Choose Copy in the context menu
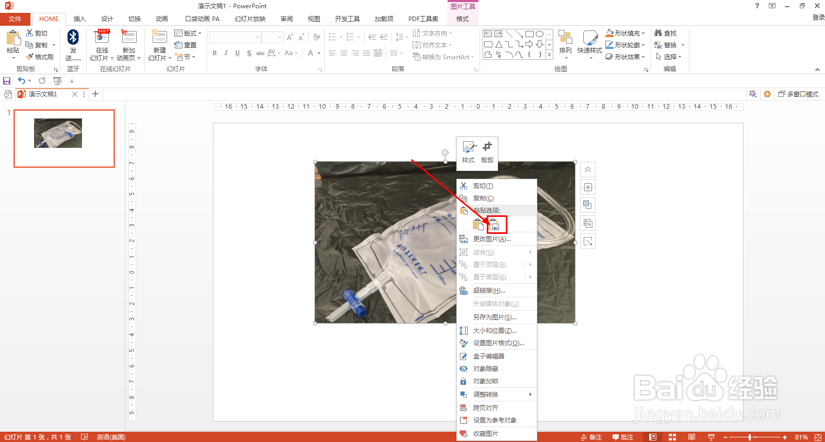The height and width of the screenshot is (442, 825). pyautogui.click(x=497, y=198)
